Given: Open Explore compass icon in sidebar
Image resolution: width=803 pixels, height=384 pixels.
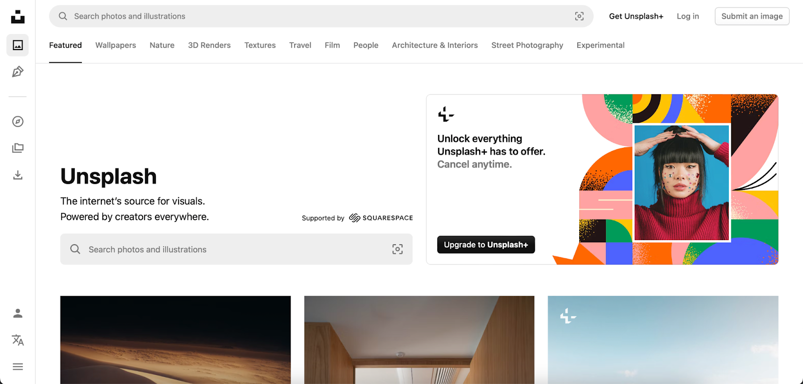Looking at the screenshot, I should 18,121.
